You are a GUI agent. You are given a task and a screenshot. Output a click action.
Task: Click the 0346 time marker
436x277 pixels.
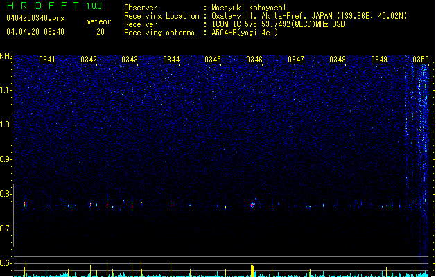(x=254, y=60)
